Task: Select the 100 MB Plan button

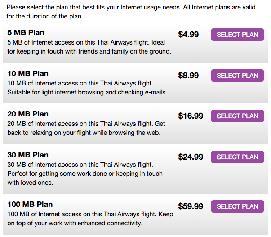Action: pos(237,206)
